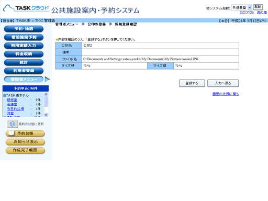Open the 予約台帳 button
Viewport: 268px width, 201px height.
25,133
